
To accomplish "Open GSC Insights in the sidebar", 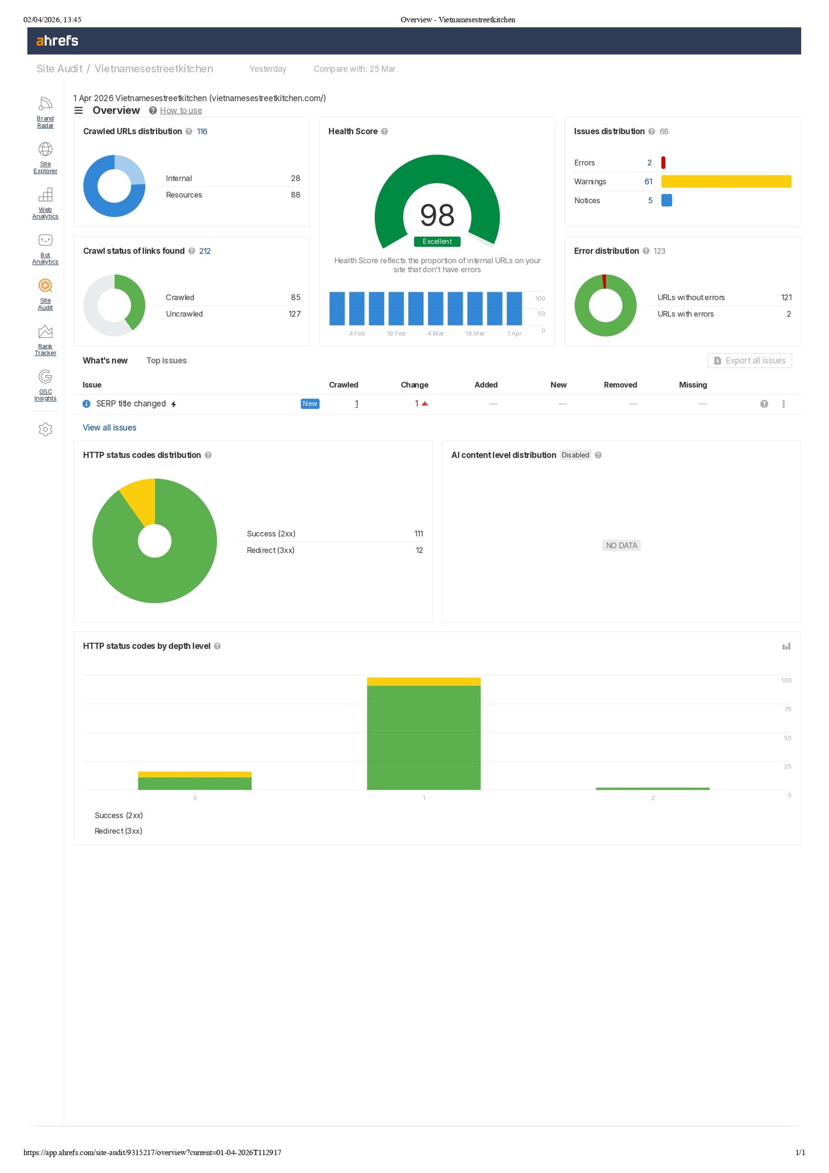I will (45, 385).
